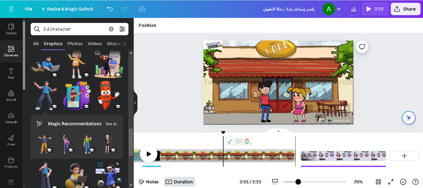
Task: Open Resize & Magic Switch
Action: click(x=67, y=9)
